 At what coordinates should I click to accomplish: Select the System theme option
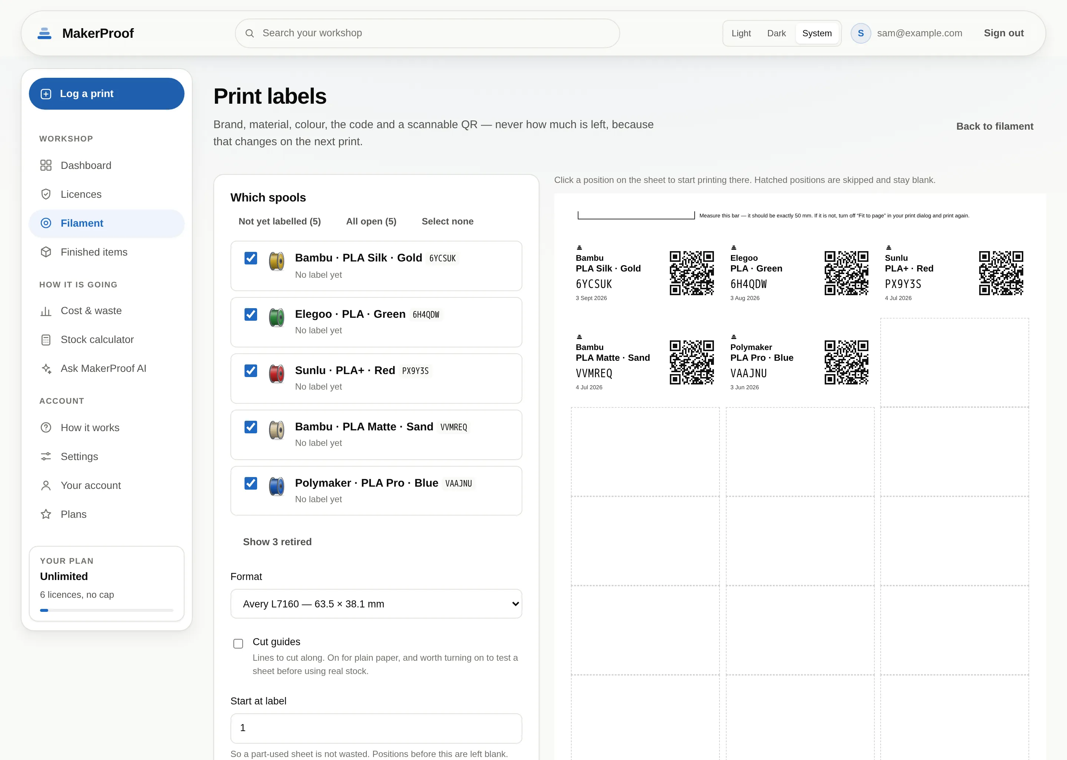(x=817, y=33)
